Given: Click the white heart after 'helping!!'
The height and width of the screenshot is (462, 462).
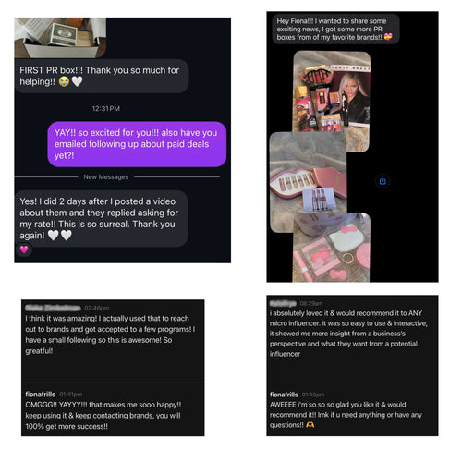Looking at the screenshot, I should coord(77,81).
